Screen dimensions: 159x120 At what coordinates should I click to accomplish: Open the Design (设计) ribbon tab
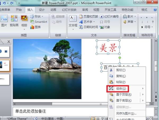42,10
